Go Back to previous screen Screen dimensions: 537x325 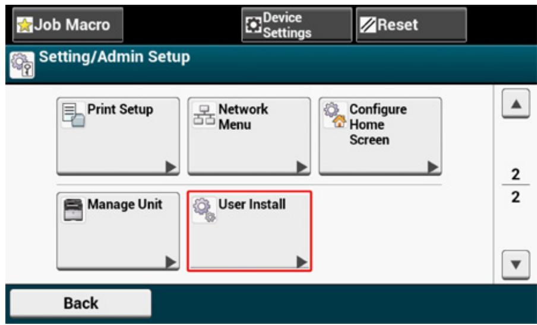(80, 303)
